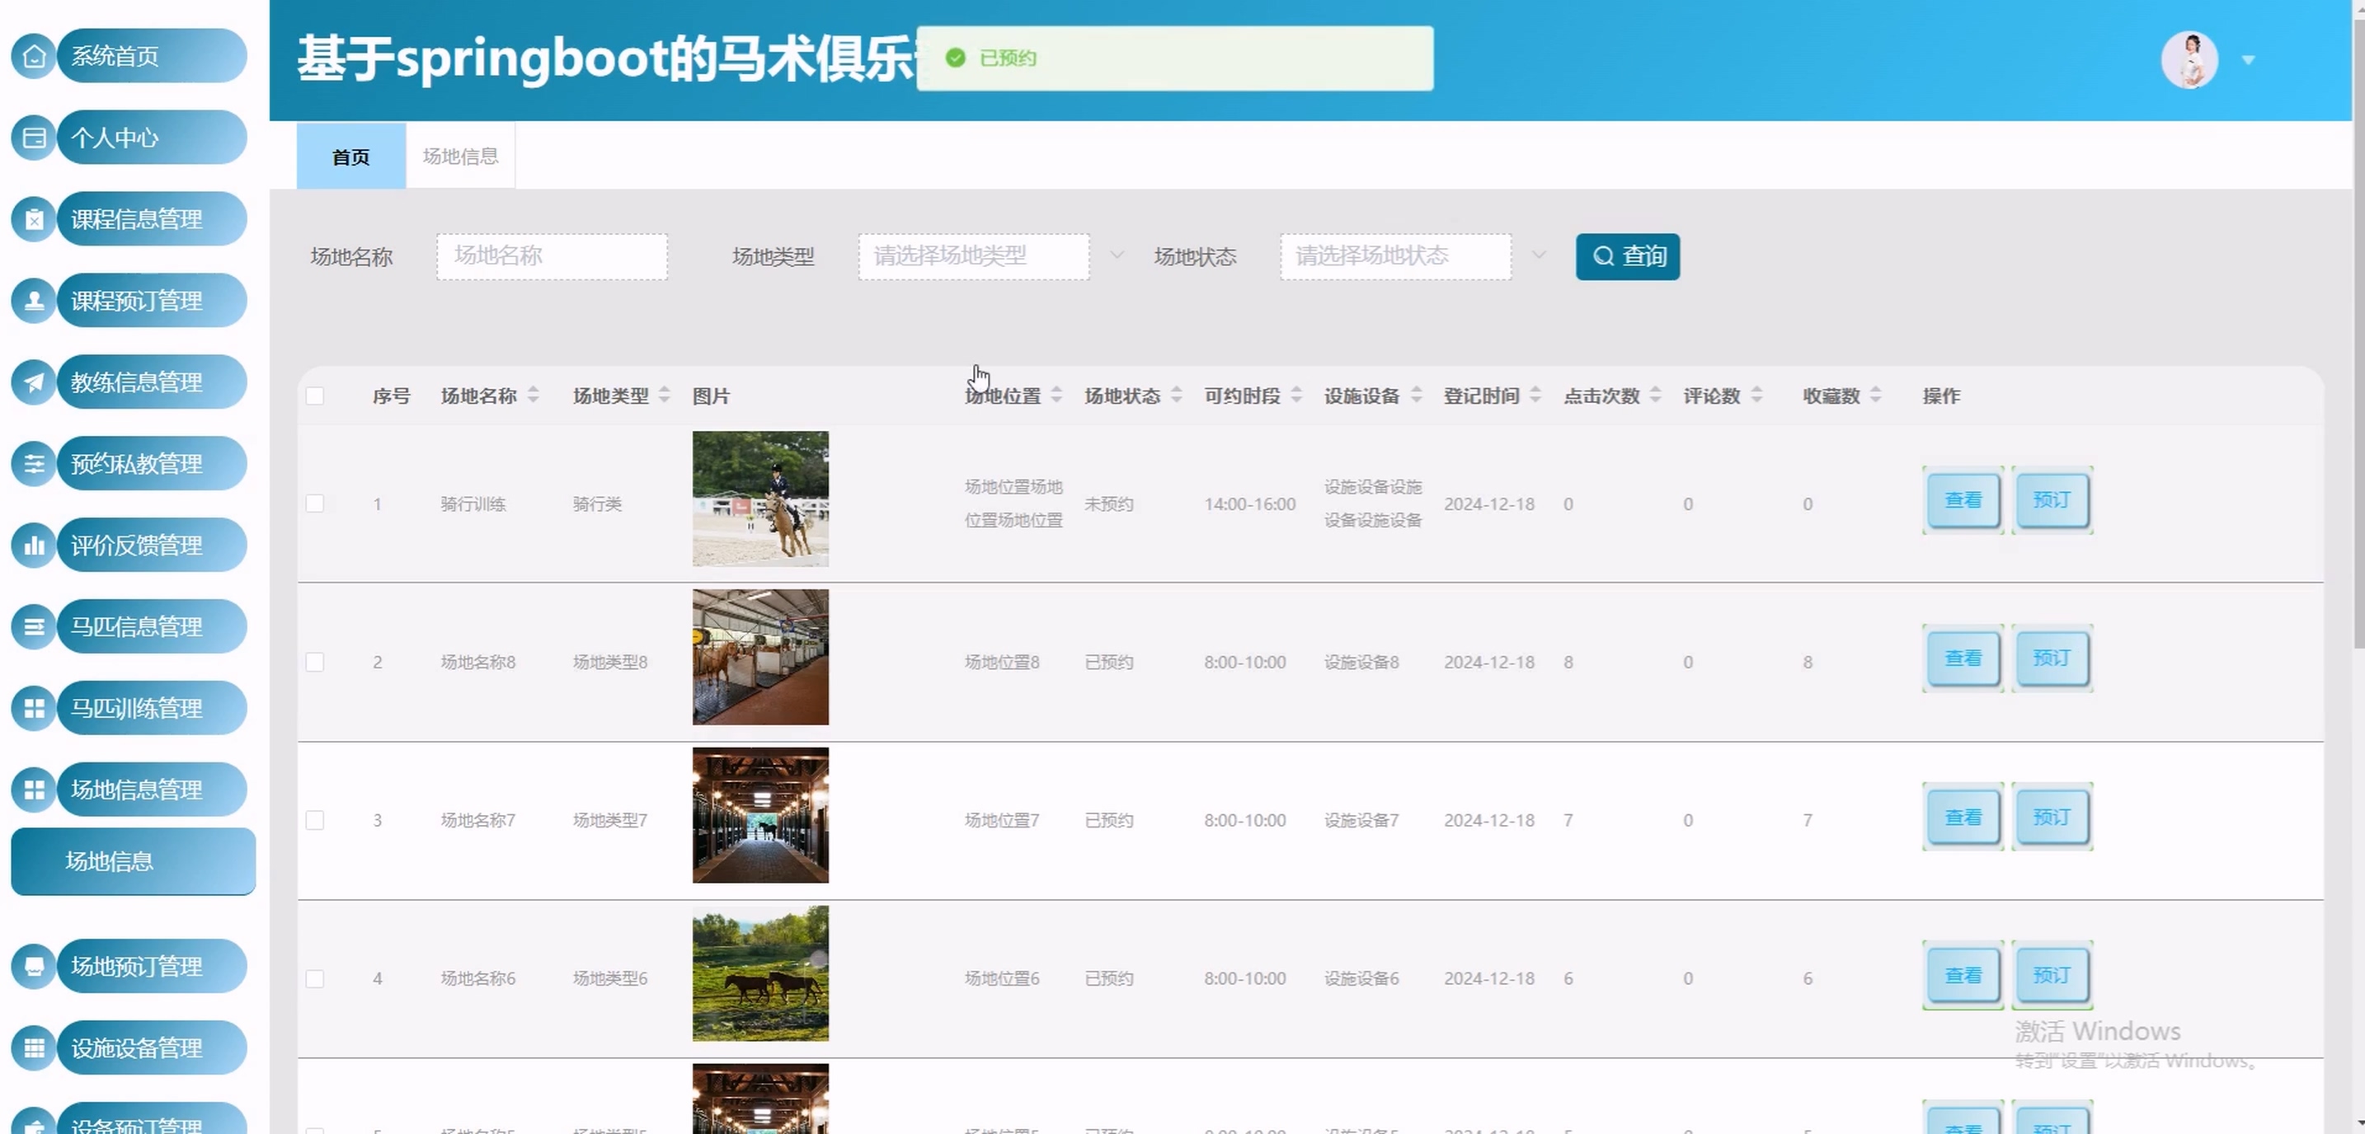Click the 个人中心 sidebar icon
The width and height of the screenshot is (2365, 1134).
pyautogui.click(x=34, y=138)
